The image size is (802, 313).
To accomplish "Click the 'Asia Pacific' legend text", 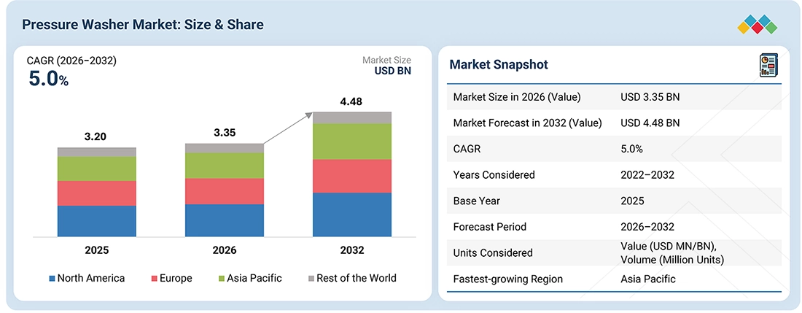I will [254, 278].
